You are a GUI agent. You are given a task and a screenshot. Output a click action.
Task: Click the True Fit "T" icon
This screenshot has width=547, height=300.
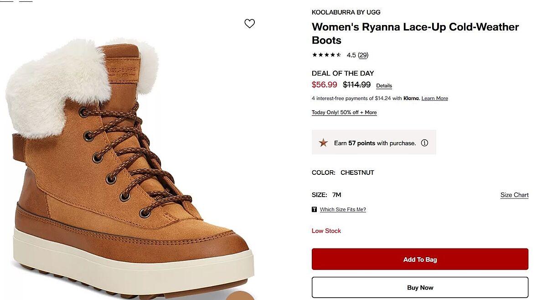click(x=315, y=209)
